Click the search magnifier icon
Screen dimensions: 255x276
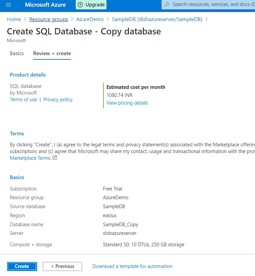click(167, 4)
